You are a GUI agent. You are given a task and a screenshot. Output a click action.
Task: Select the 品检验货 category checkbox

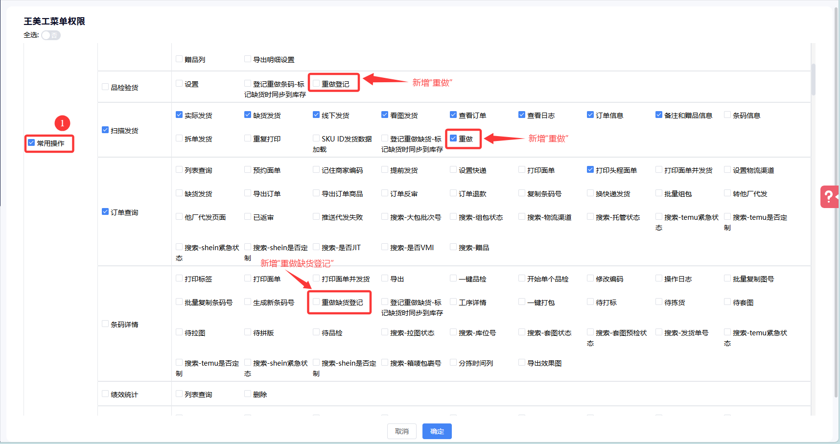pyautogui.click(x=105, y=87)
